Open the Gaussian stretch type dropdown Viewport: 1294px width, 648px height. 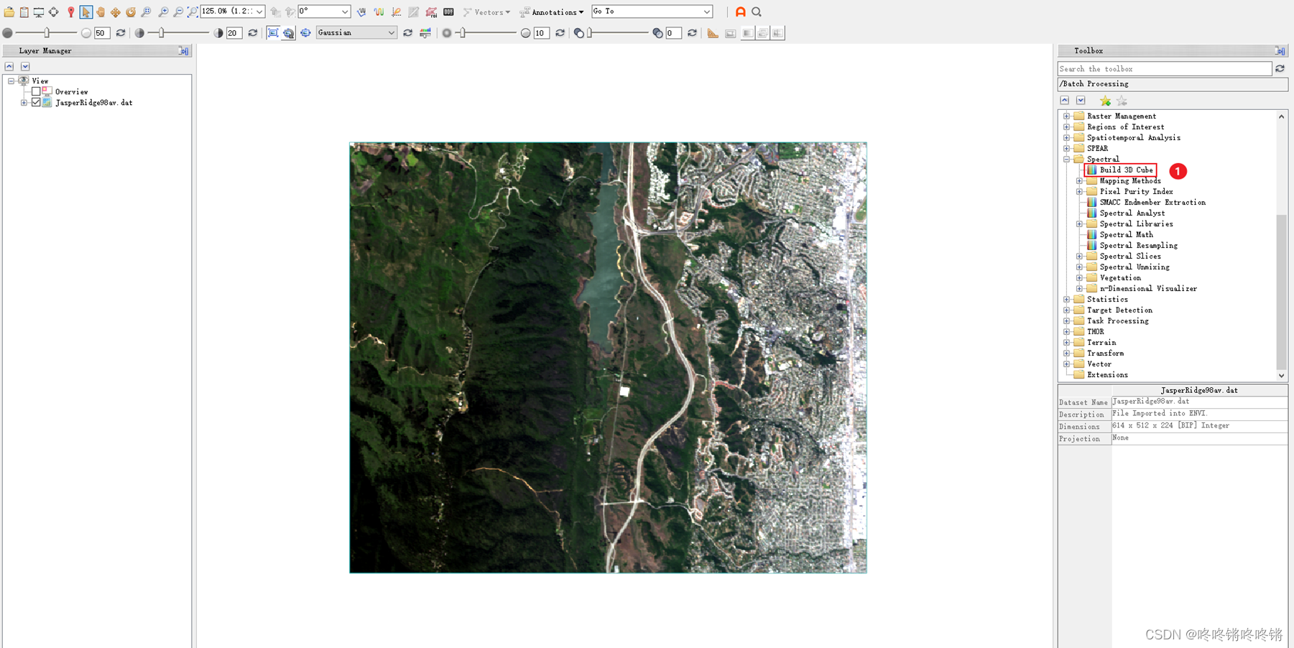pos(391,33)
